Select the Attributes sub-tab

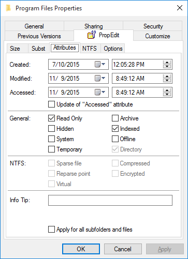65,48
